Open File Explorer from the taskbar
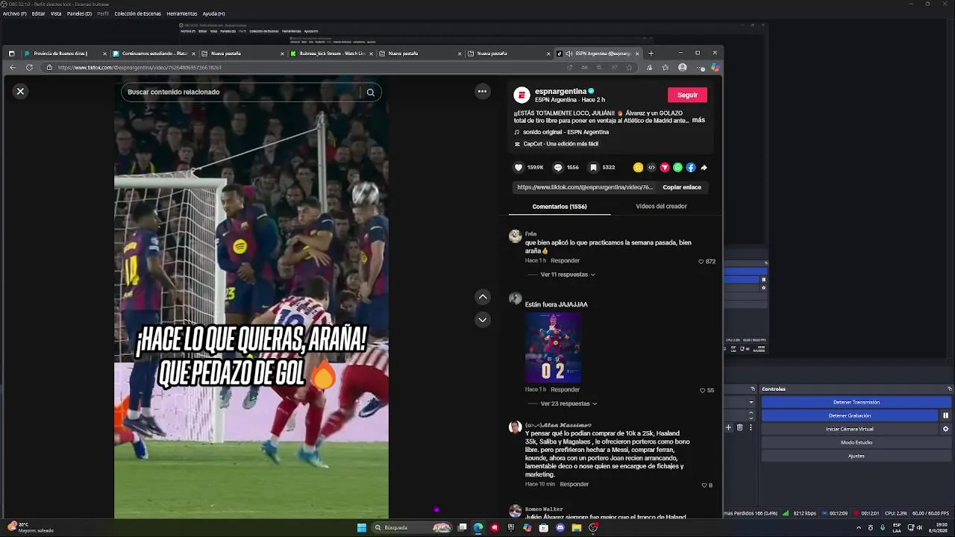 [x=577, y=528]
